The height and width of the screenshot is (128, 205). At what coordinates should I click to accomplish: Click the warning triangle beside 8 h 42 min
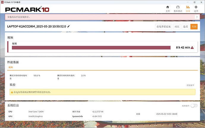click(192, 48)
